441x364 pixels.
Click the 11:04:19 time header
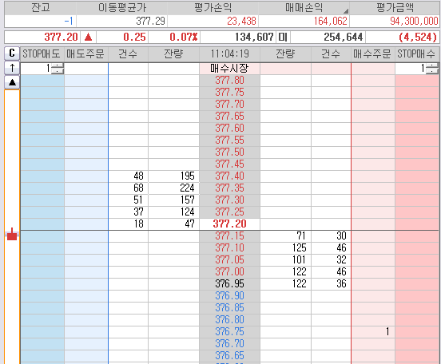(229, 53)
